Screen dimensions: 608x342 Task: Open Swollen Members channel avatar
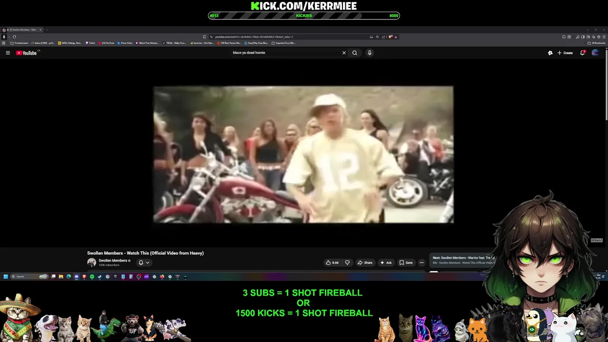tap(91, 262)
